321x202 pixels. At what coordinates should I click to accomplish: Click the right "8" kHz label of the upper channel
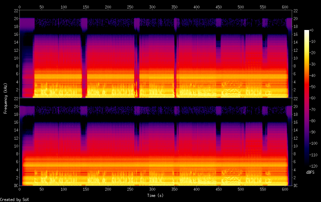294,66
